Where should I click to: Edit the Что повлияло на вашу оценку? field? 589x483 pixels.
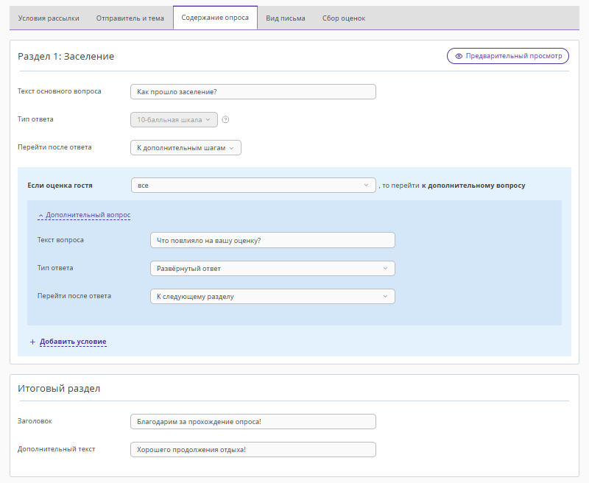(x=272, y=241)
